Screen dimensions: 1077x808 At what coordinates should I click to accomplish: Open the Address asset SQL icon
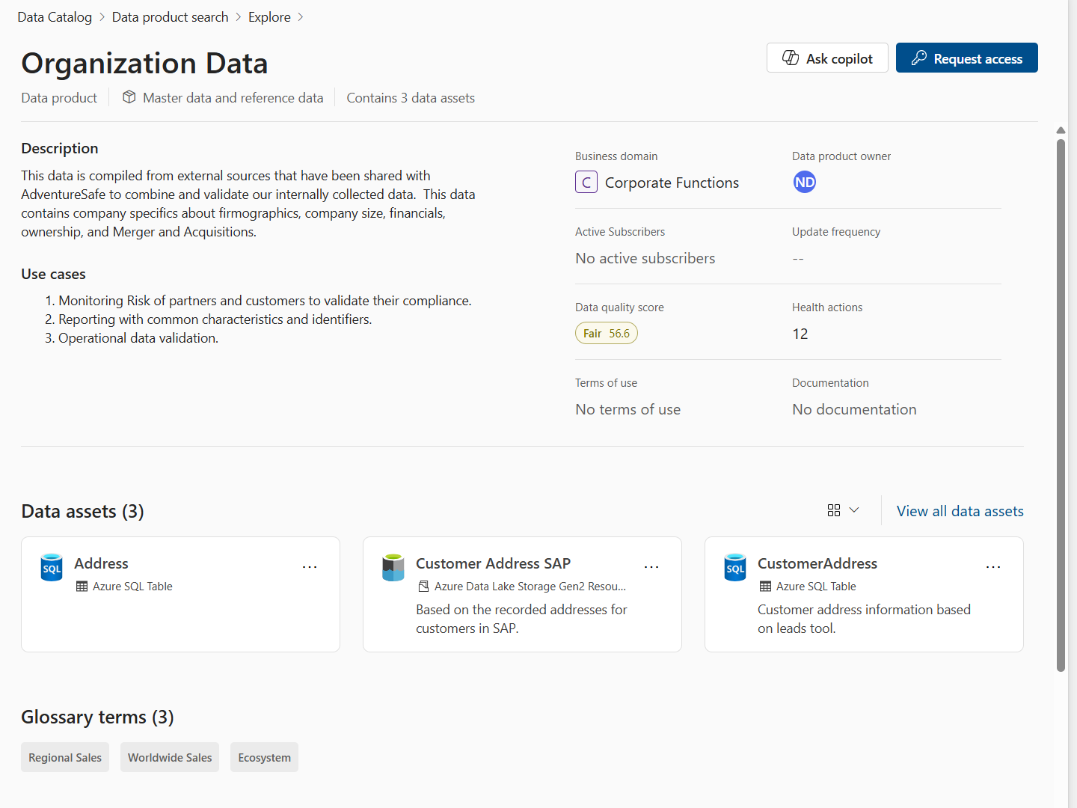[52, 568]
